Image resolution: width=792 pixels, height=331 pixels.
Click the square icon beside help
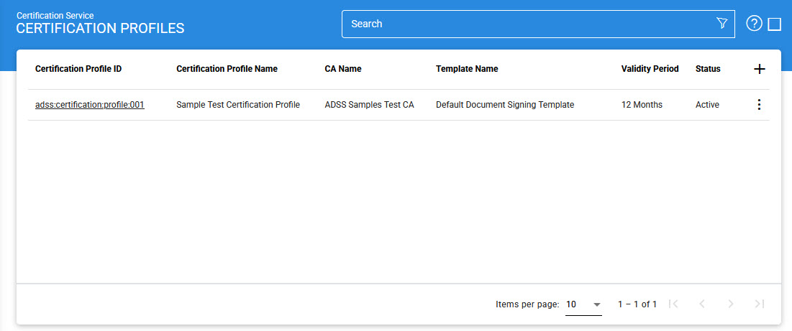pyautogui.click(x=775, y=24)
